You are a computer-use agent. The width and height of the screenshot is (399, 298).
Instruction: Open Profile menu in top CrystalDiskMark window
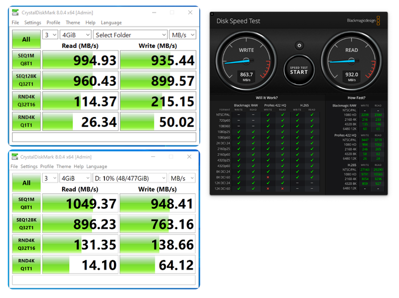click(54, 22)
